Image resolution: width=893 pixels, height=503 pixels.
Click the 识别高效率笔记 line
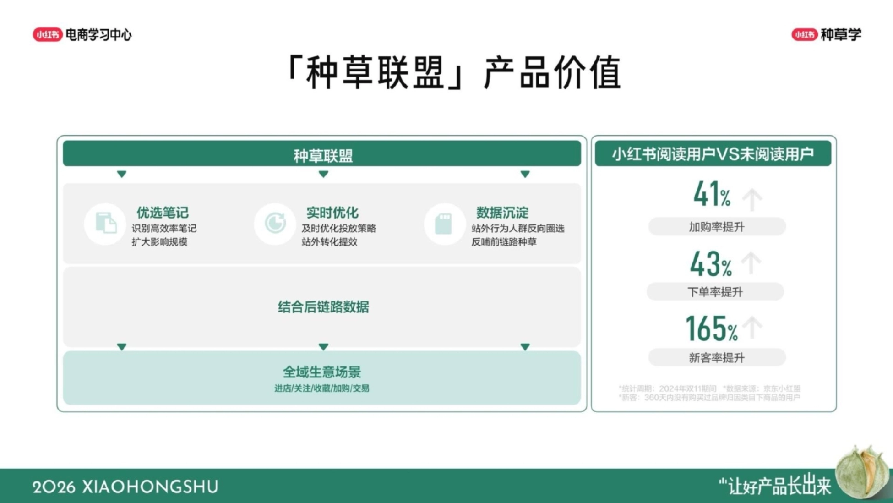point(164,228)
